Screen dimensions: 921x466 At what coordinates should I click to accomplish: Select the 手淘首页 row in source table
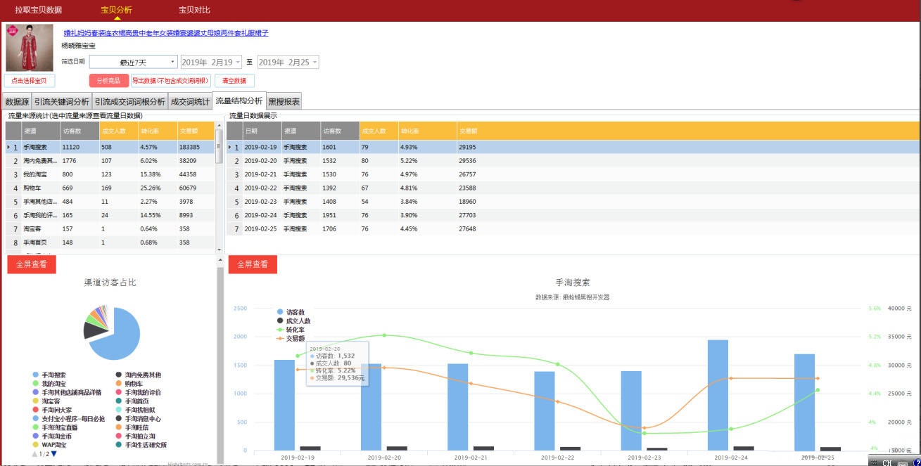coord(110,242)
